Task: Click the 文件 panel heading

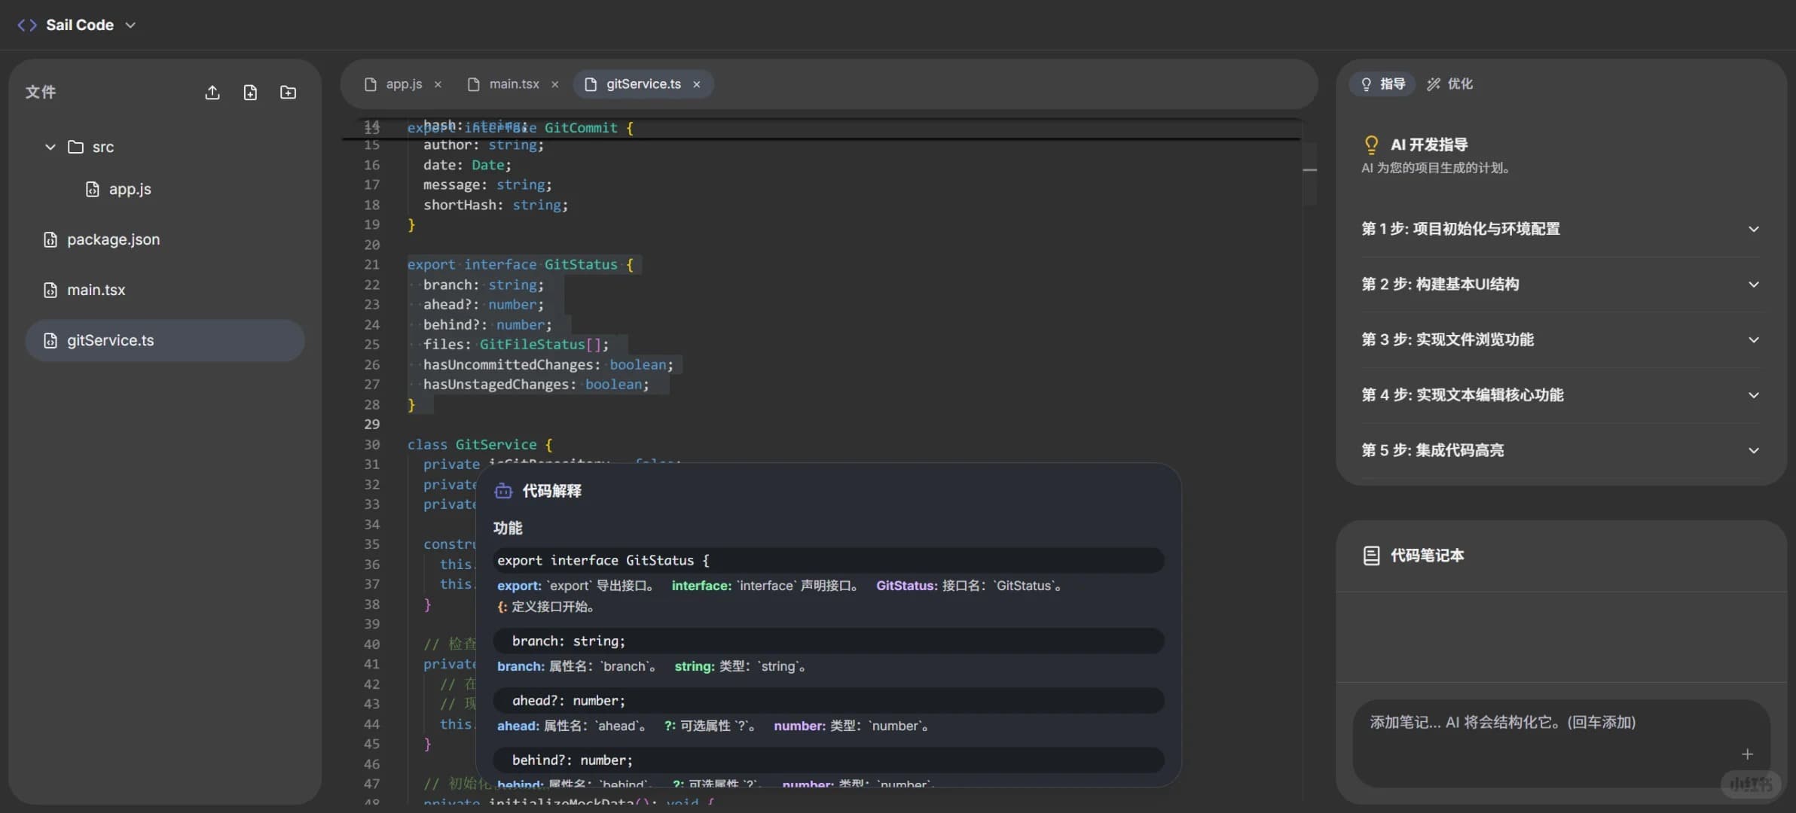Action: (x=41, y=92)
